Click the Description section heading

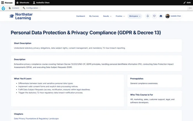click(20, 59)
